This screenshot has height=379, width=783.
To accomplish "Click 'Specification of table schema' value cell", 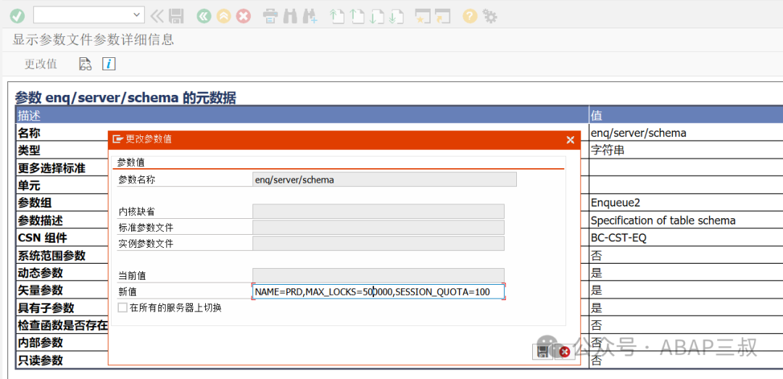I will (663, 220).
